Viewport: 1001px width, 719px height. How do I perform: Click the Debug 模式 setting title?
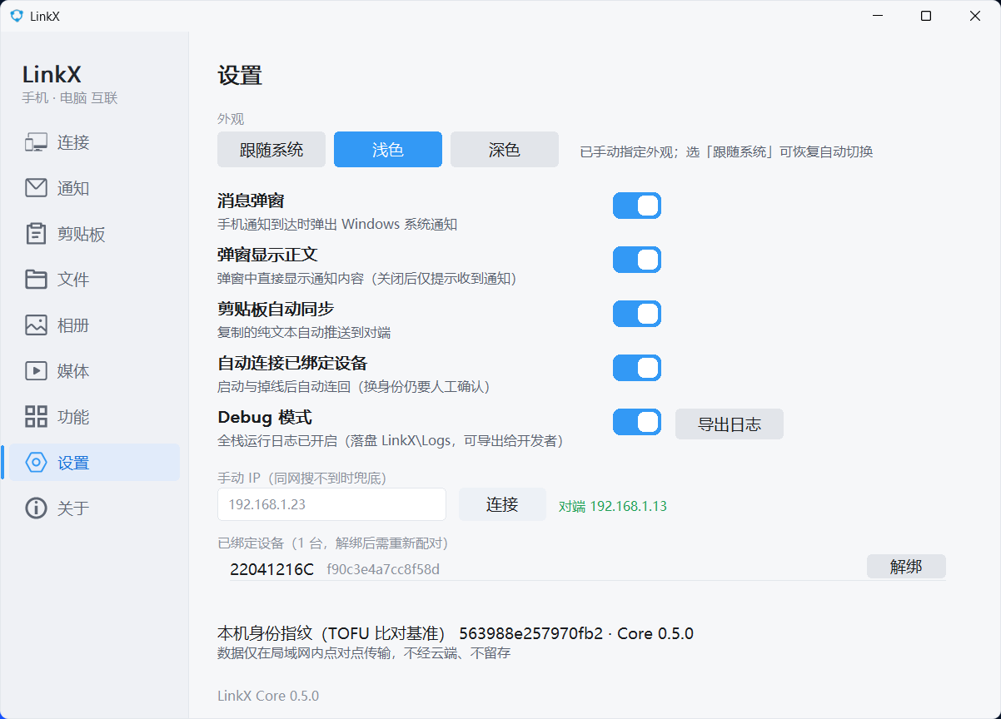pos(265,417)
